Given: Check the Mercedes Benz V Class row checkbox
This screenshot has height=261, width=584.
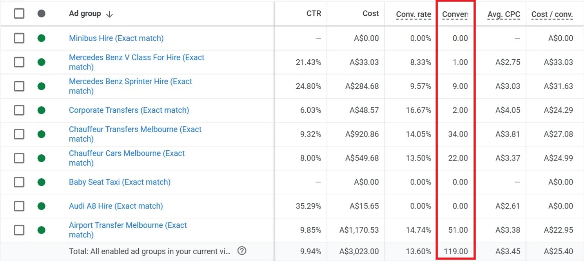Looking at the screenshot, I should (x=19, y=62).
